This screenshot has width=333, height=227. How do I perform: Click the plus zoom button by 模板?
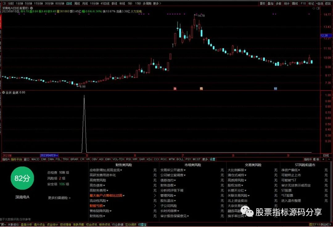pos(323,159)
